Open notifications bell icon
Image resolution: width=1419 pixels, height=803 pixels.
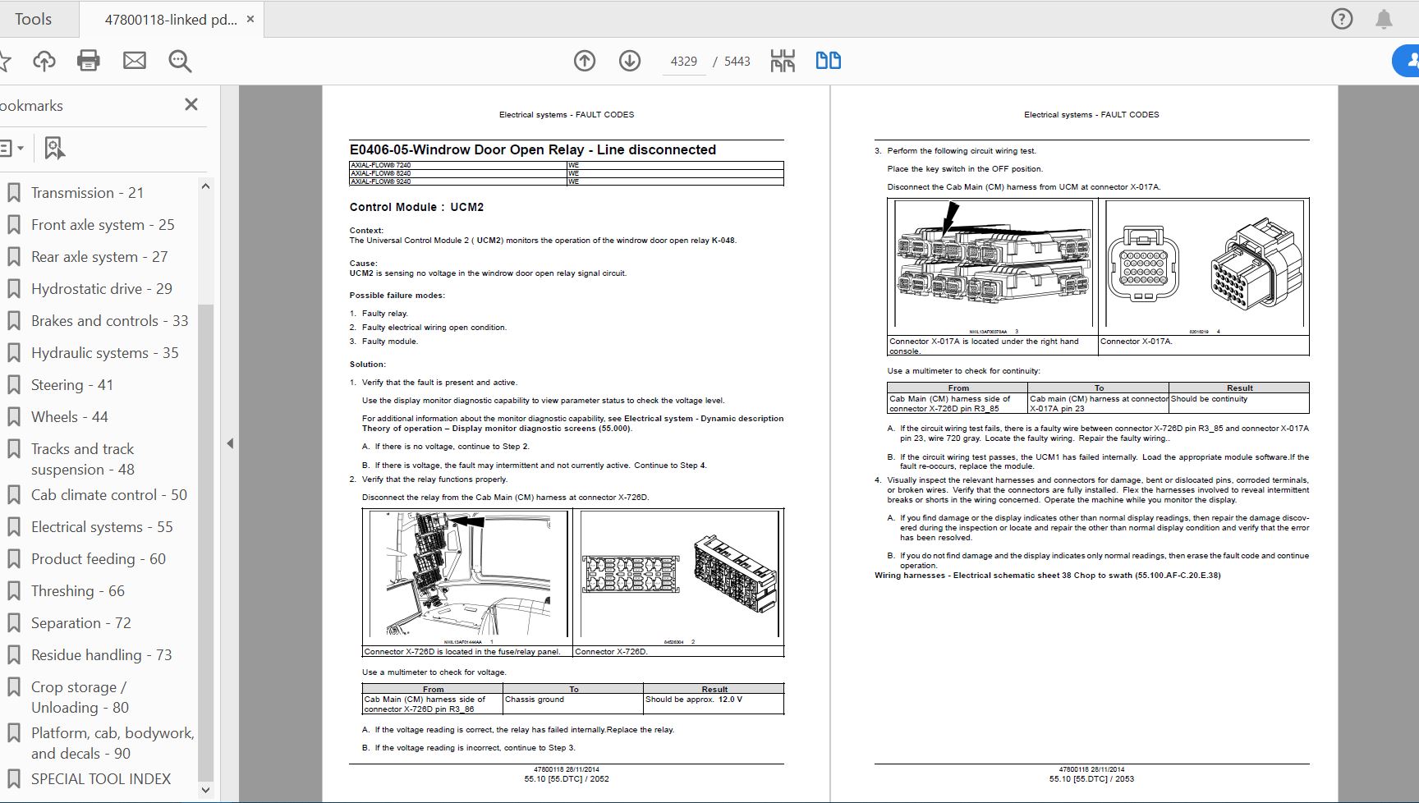click(x=1385, y=19)
